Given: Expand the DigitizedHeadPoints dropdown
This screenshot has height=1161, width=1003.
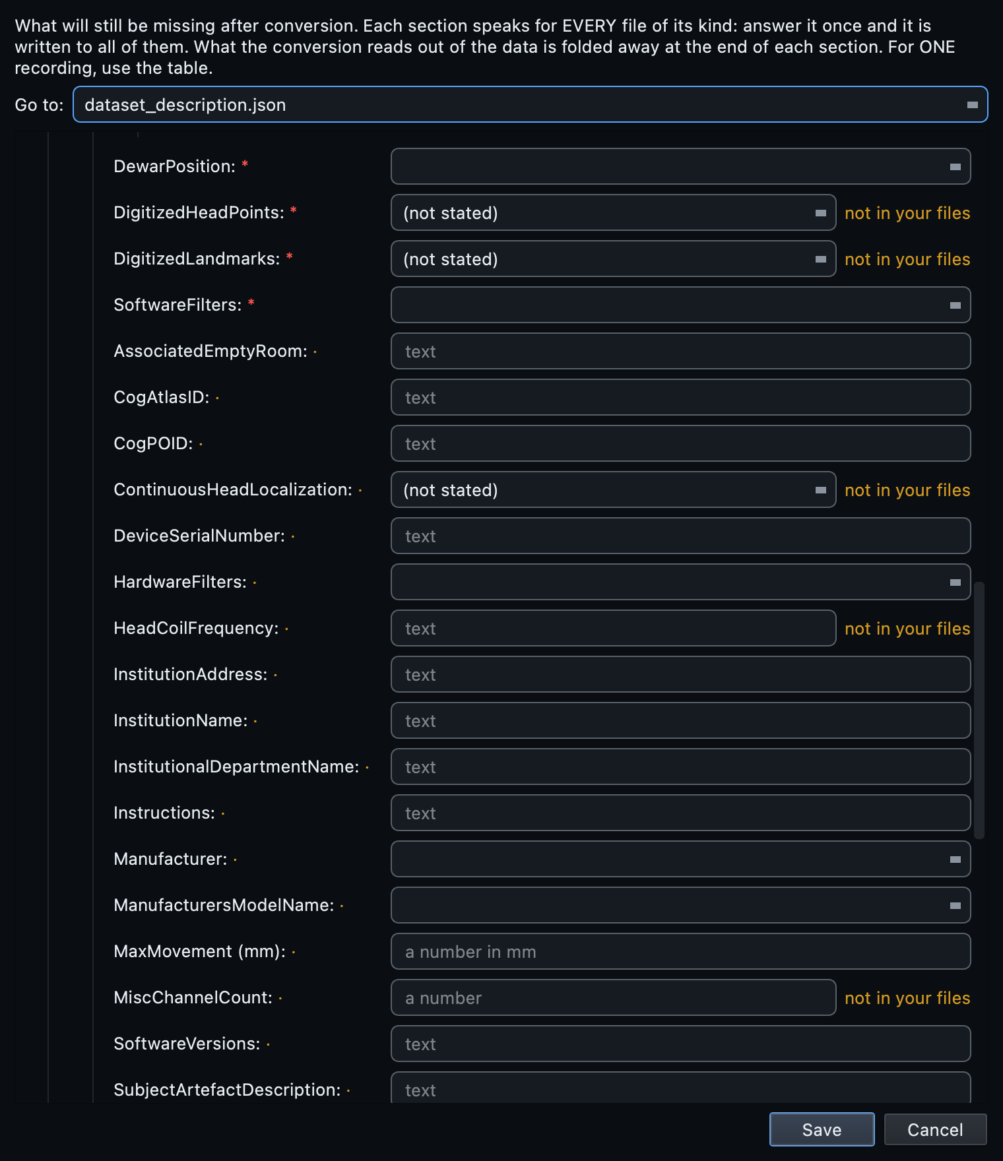Looking at the screenshot, I should [x=613, y=212].
